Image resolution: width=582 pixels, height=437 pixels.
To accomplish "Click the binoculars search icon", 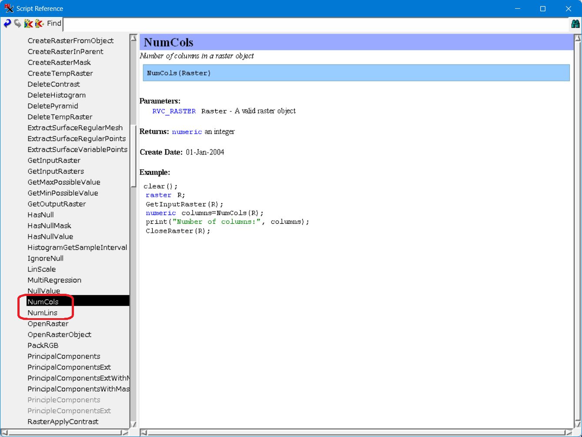I will (575, 24).
